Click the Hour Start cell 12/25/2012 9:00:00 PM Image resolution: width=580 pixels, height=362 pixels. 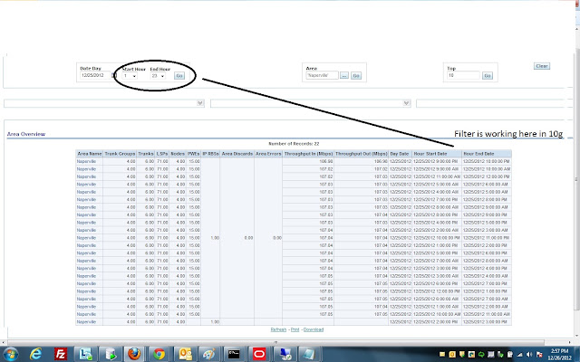coord(436,161)
